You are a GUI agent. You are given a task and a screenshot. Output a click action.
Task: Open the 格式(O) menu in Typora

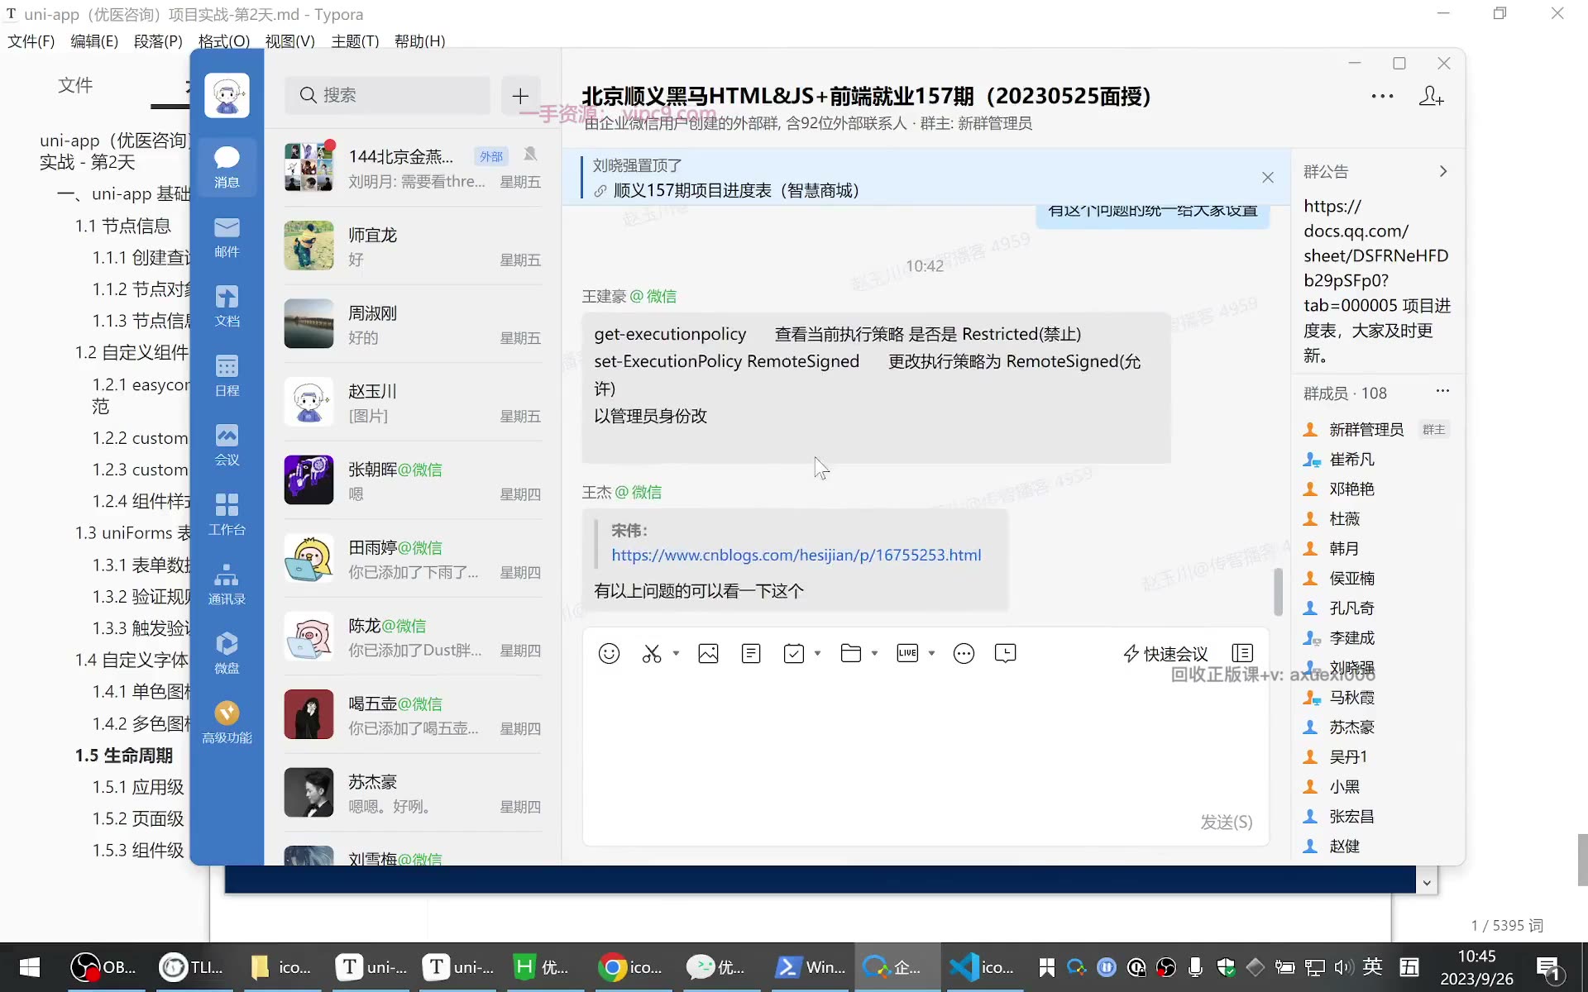pos(223,41)
